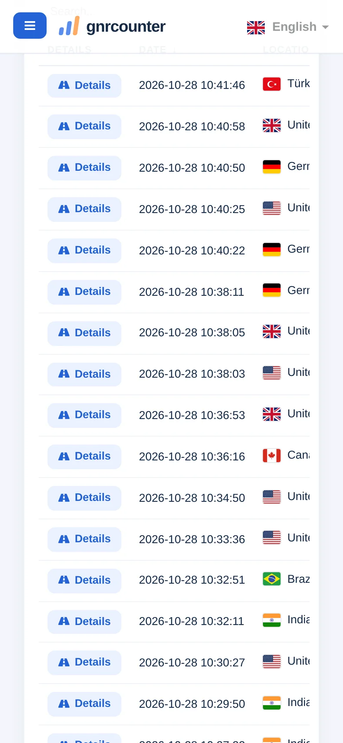Click the Canada flag icon
The width and height of the screenshot is (343, 743).
272,456
